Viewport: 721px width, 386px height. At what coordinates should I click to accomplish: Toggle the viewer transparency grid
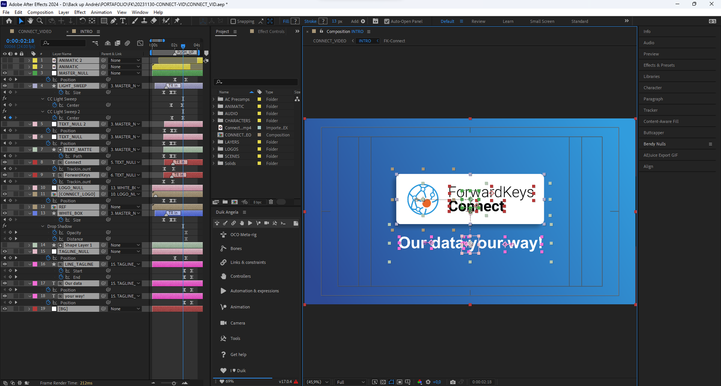(x=383, y=382)
